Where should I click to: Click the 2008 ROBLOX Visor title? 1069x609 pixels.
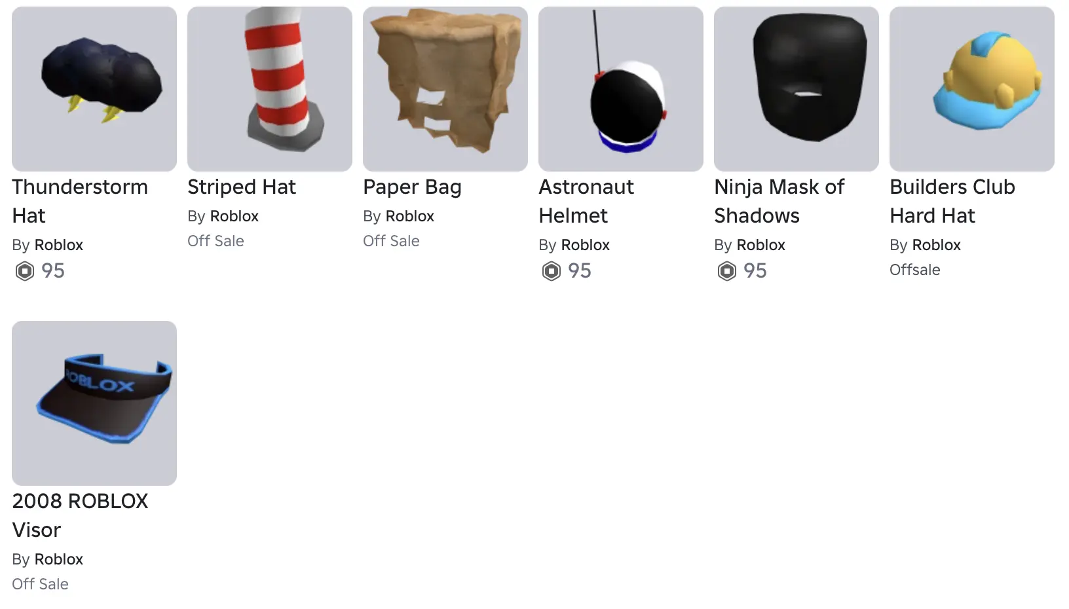(80, 515)
